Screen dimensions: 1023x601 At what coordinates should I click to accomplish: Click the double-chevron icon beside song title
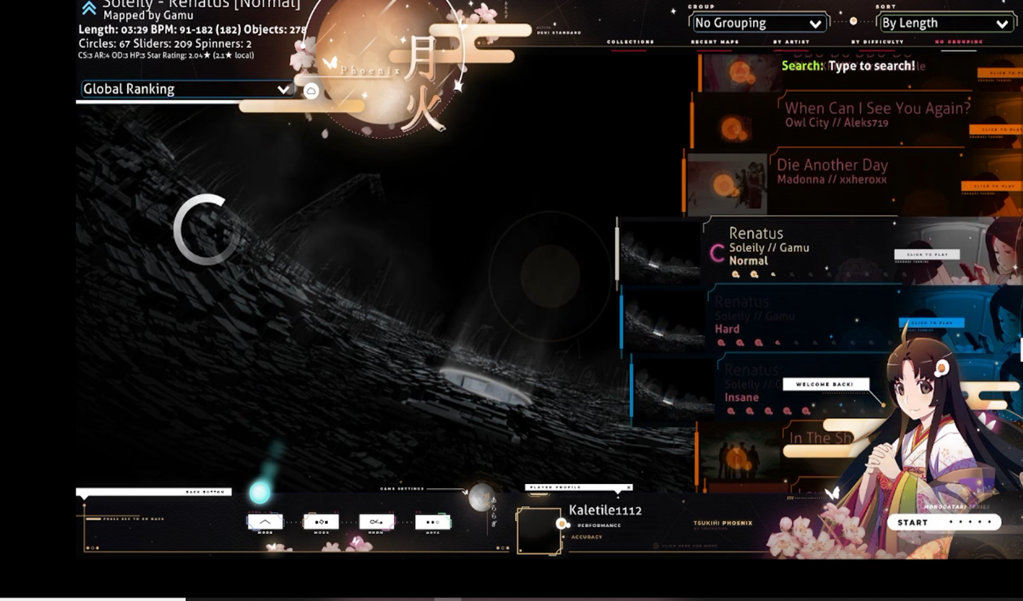pos(89,8)
